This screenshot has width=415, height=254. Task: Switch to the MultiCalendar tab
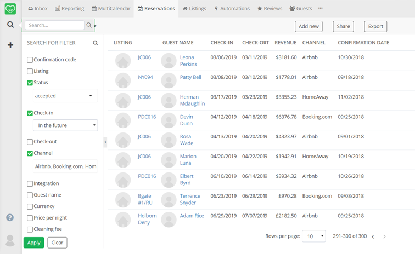[111, 8]
